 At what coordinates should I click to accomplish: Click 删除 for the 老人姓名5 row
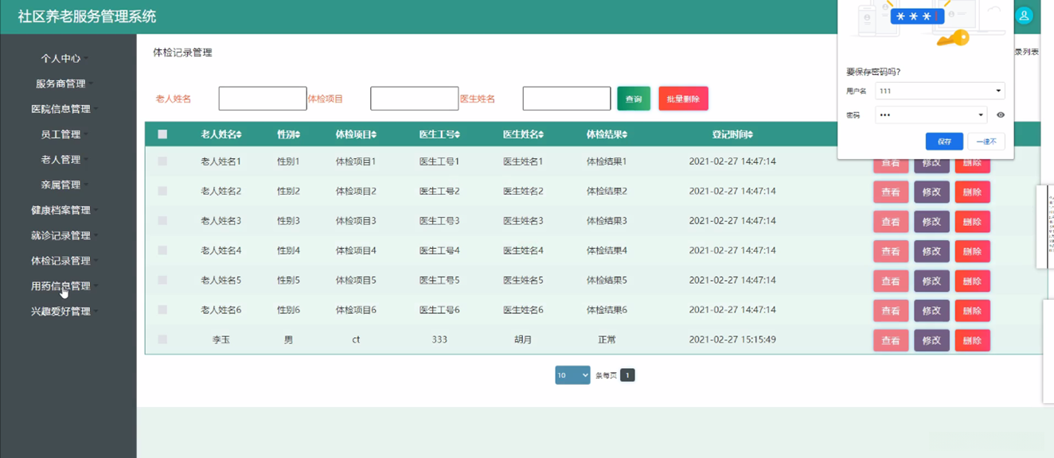(972, 281)
